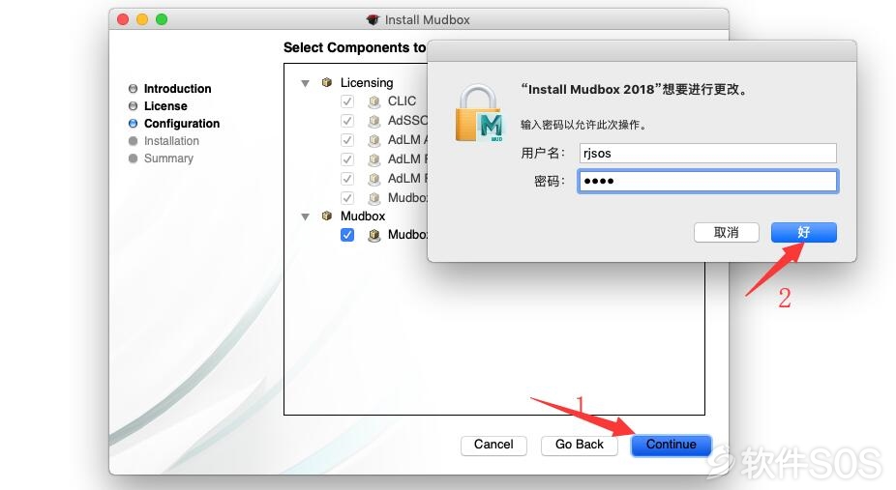Toggle the AdSSO component checkbox

click(x=346, y=121)
